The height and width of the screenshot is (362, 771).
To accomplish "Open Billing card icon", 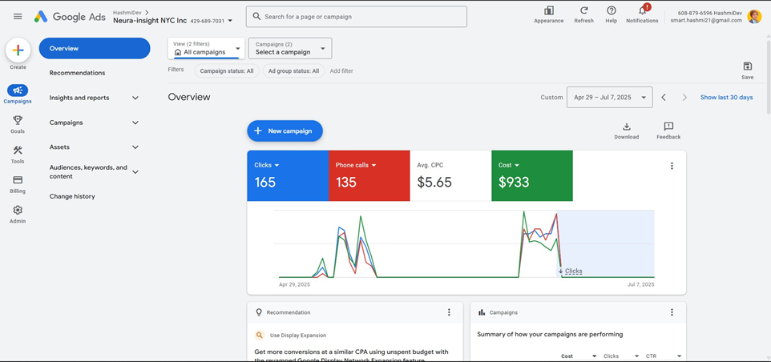I will pyautogui.click(x=18, y=179).
